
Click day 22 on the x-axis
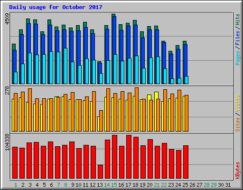click(164, 185)
